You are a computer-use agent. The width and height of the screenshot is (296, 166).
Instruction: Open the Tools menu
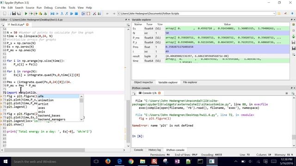72,8
